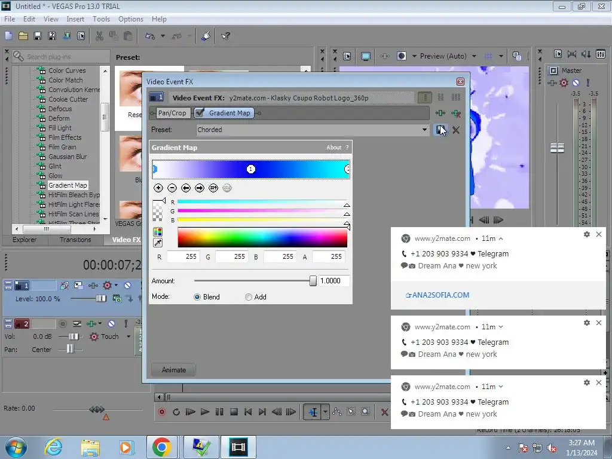Click the rainbow color spectrum bar
The height and width of the screenshot is (459, 612).
point(262,237)
